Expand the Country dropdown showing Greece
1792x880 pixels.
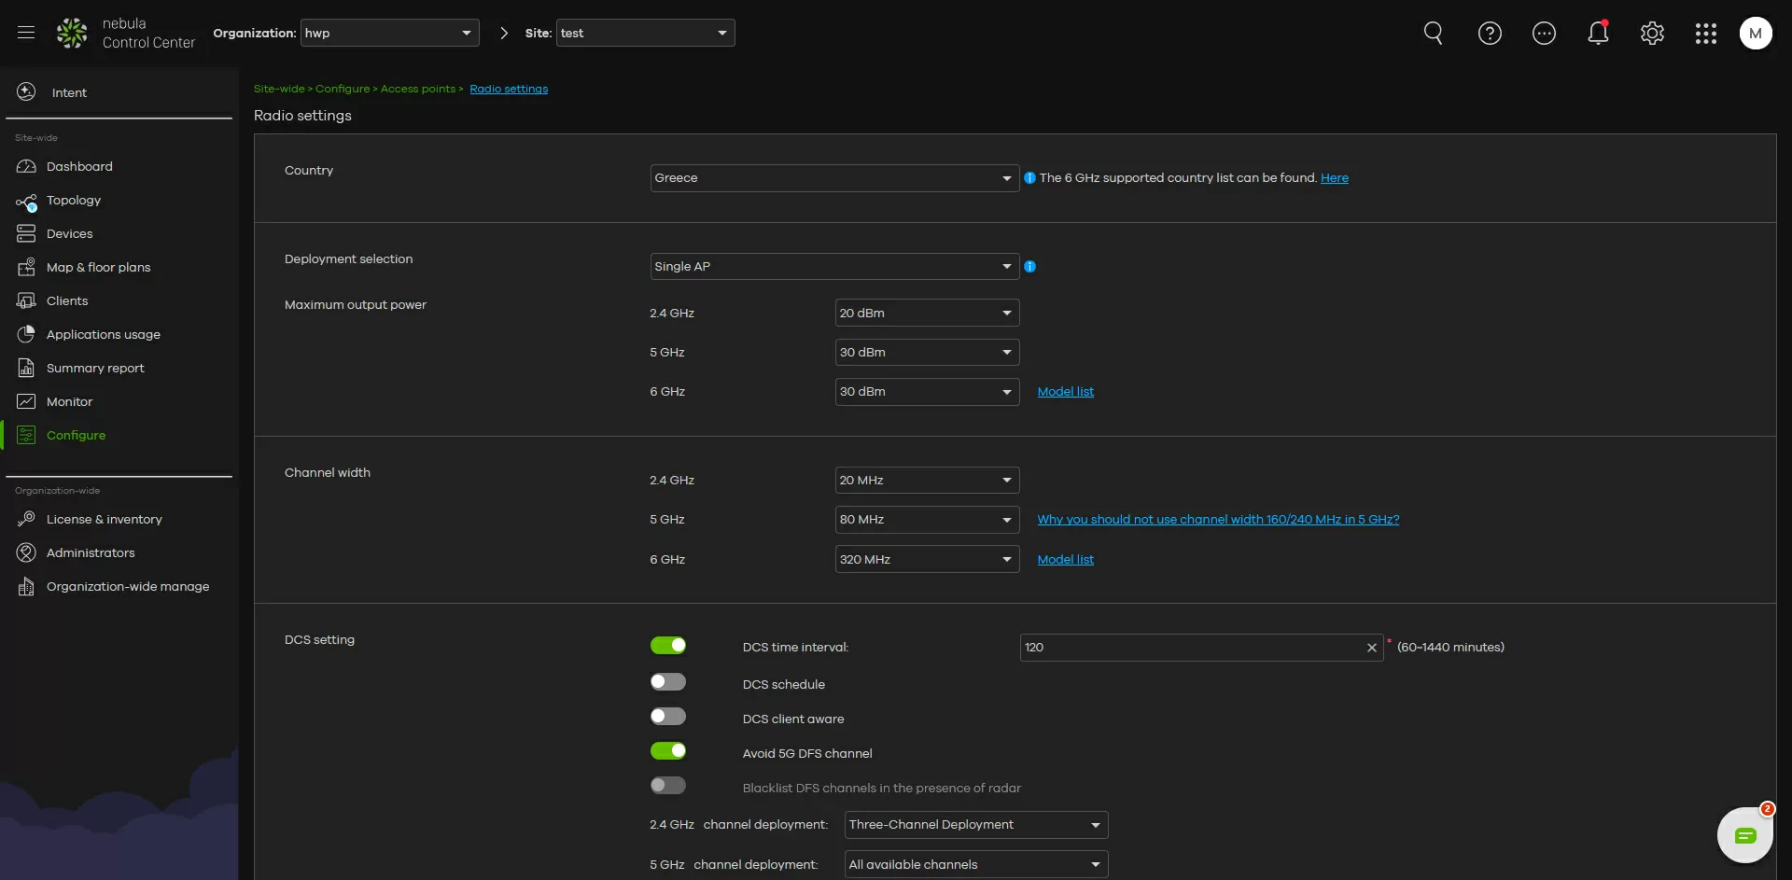pyautogui.click(x=833, y=178)
